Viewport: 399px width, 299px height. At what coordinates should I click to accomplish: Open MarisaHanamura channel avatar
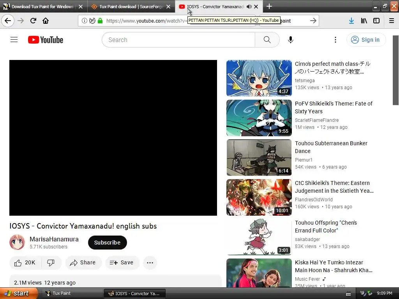click(x=17, y=242)
